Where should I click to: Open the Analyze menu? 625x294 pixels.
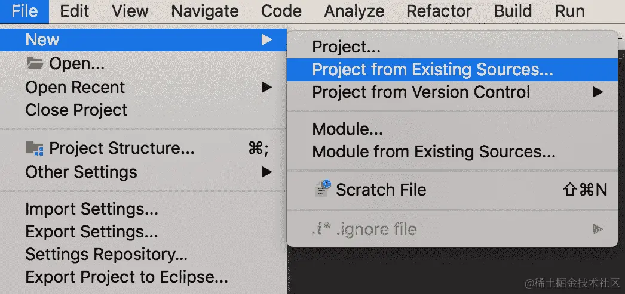pyautogui.click(x=354, y=11)
